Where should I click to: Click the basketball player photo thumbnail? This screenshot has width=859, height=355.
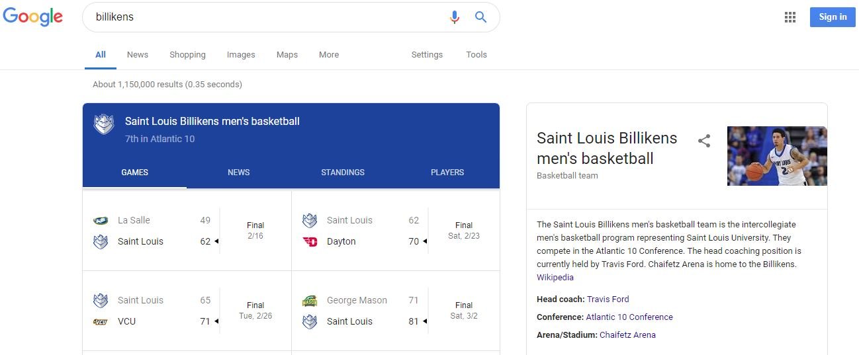(777, 156)
